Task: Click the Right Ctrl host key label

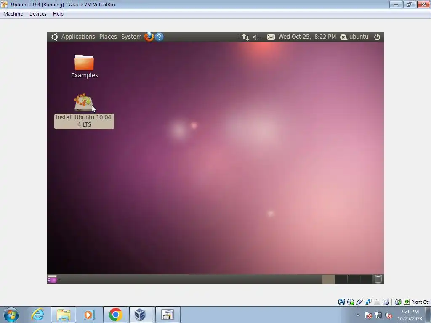Action: point(420,302)
